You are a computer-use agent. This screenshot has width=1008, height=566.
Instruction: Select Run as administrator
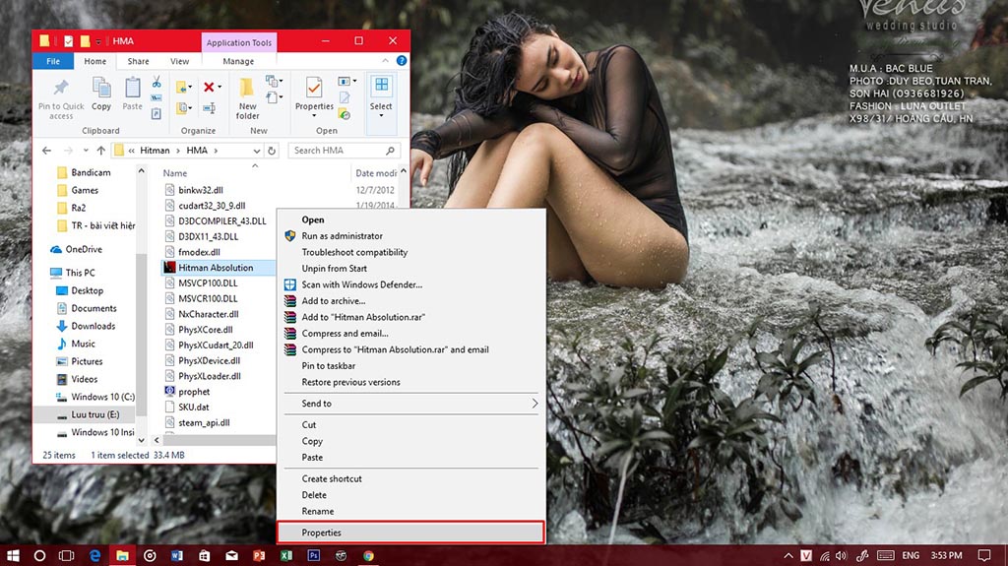coord(342,236)
